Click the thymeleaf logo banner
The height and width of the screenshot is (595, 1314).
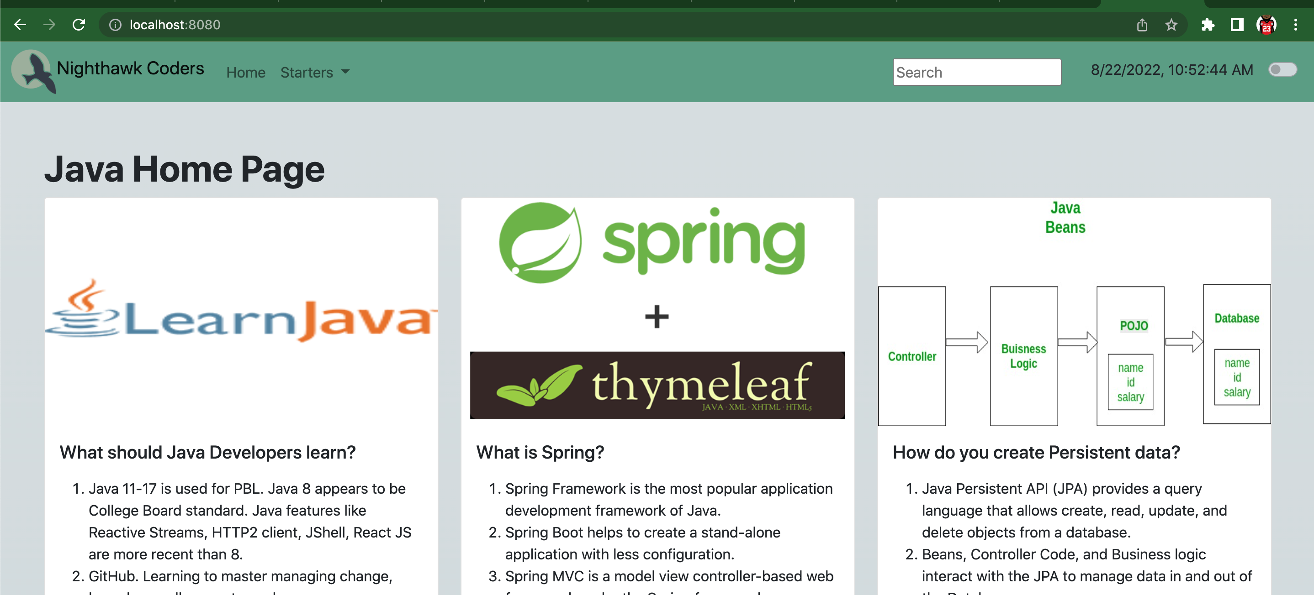point(657,385)
